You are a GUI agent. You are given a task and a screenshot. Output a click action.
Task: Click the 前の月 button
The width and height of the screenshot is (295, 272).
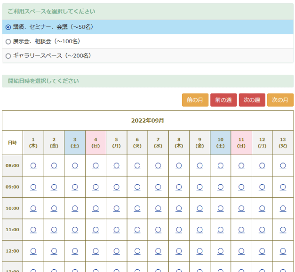[x=195, y=100]
